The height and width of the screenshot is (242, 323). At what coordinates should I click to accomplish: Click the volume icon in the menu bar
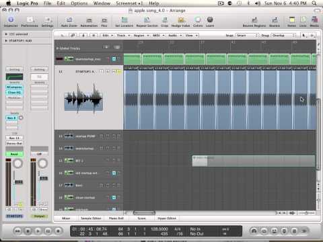[257, 3]
